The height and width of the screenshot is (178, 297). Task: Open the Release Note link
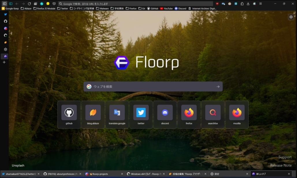[281, 165]
